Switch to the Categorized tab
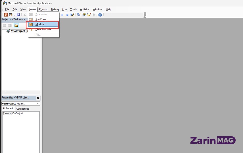The image size is (243, 153). (23, 109)
